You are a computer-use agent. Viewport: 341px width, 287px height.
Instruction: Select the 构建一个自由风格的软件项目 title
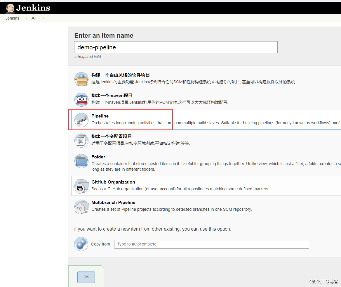pyautogui.click(x=121, y=75)
